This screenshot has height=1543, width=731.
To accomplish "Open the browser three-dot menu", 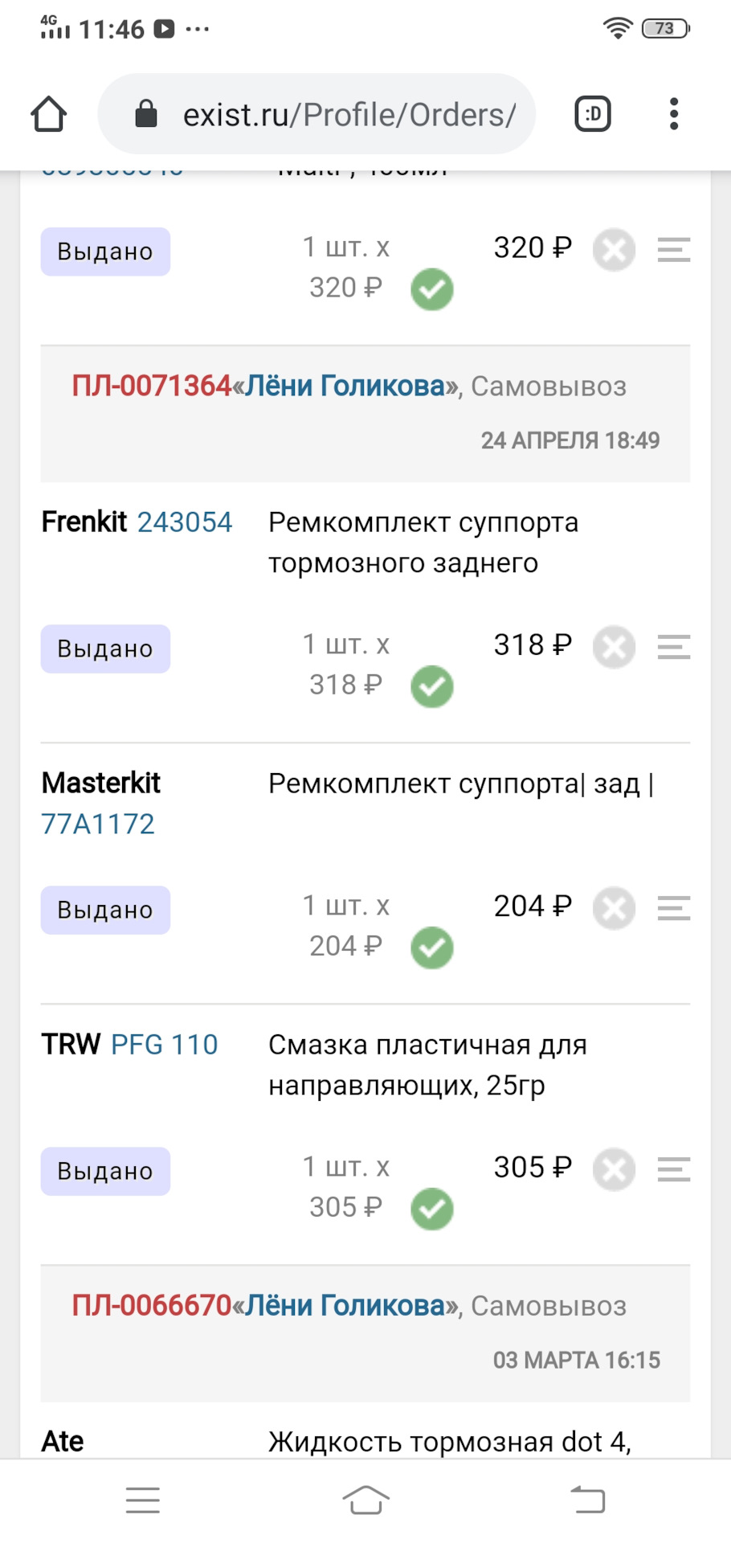I will pyautogui.click(x=673, y=113).
